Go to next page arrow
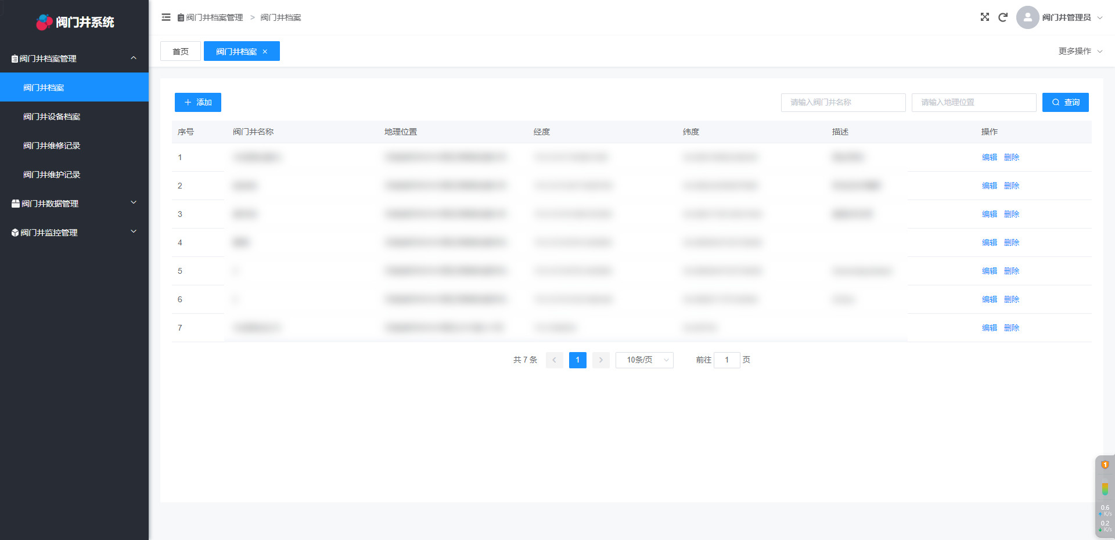Image resolution: width=1115 pixels, height=540 pixels. [x=600, y=360]
